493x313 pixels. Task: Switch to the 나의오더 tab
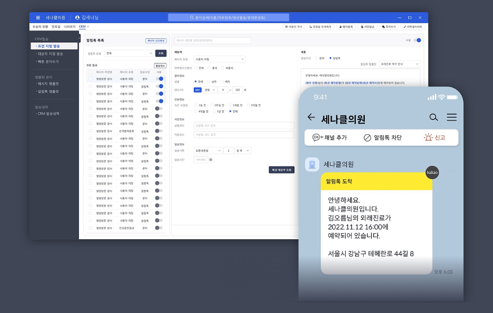point(70,27)
